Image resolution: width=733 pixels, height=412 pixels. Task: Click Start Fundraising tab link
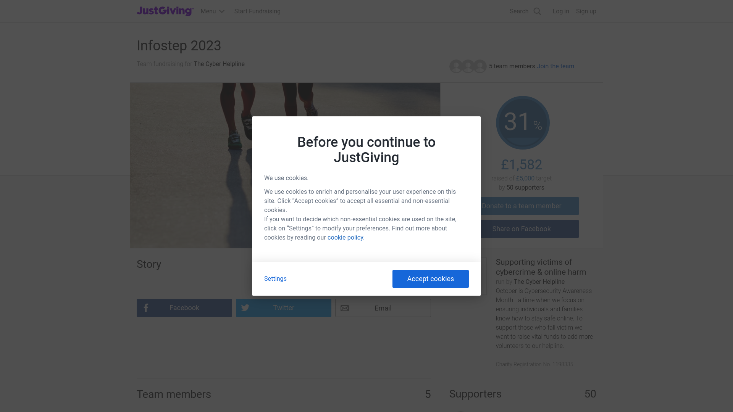pyautogui.click(x=257, y=11)
